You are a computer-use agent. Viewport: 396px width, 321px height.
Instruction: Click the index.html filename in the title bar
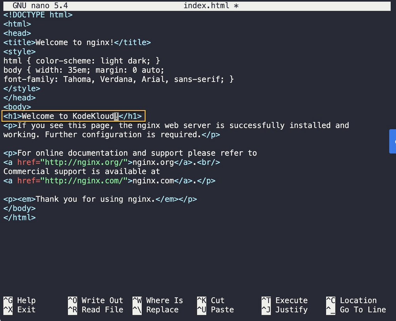click(x=206, y=6)
